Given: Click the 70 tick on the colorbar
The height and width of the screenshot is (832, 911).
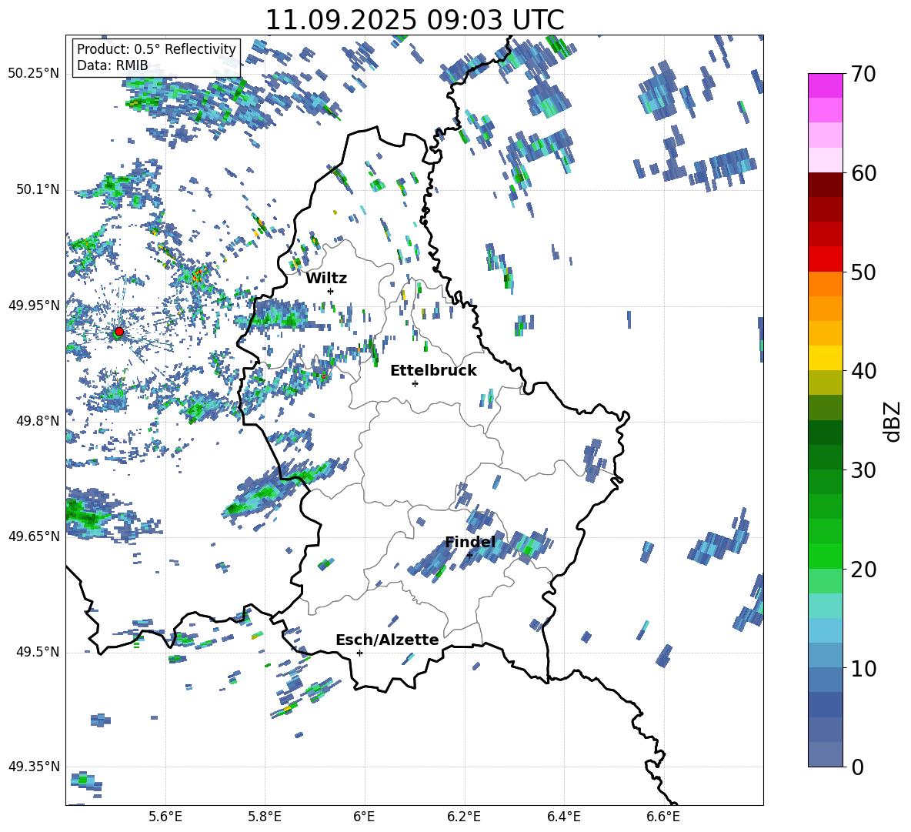Looking at the screenshot, I should (863, 75).
